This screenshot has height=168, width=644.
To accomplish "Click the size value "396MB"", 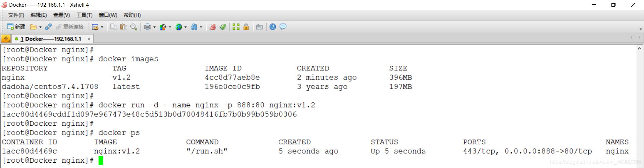I will pyautogui.click(x=400, y=77).
